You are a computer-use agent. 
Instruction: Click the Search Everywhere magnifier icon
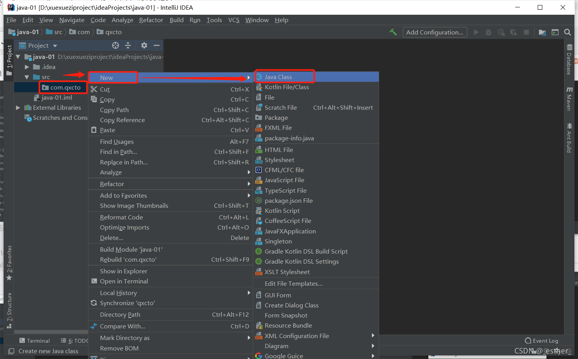click(x=568, y=32)
